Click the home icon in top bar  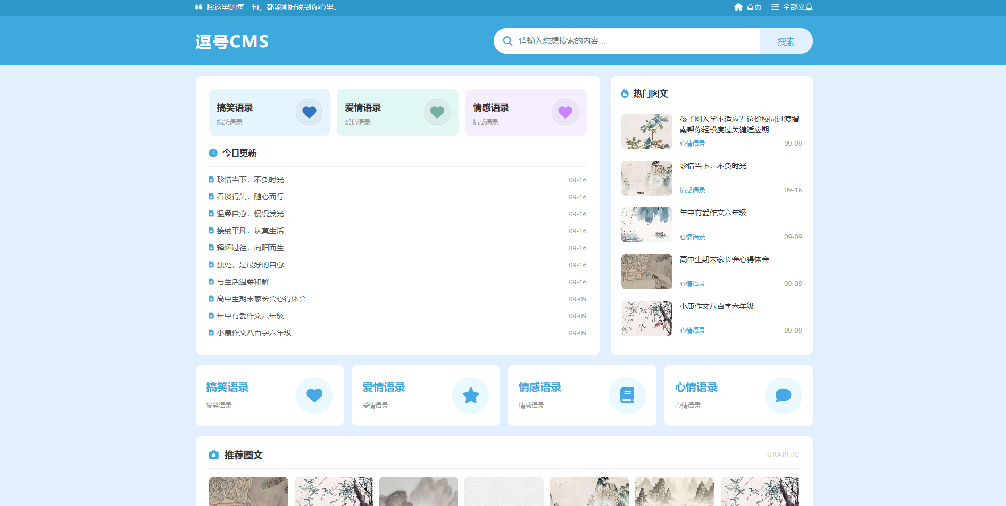[x=738, y=7]
